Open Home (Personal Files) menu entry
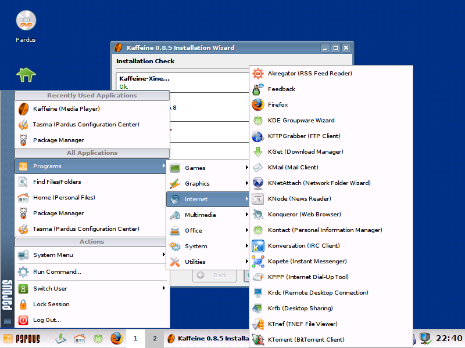This screenshot has width=465, height=348. (x=91, y=197)
